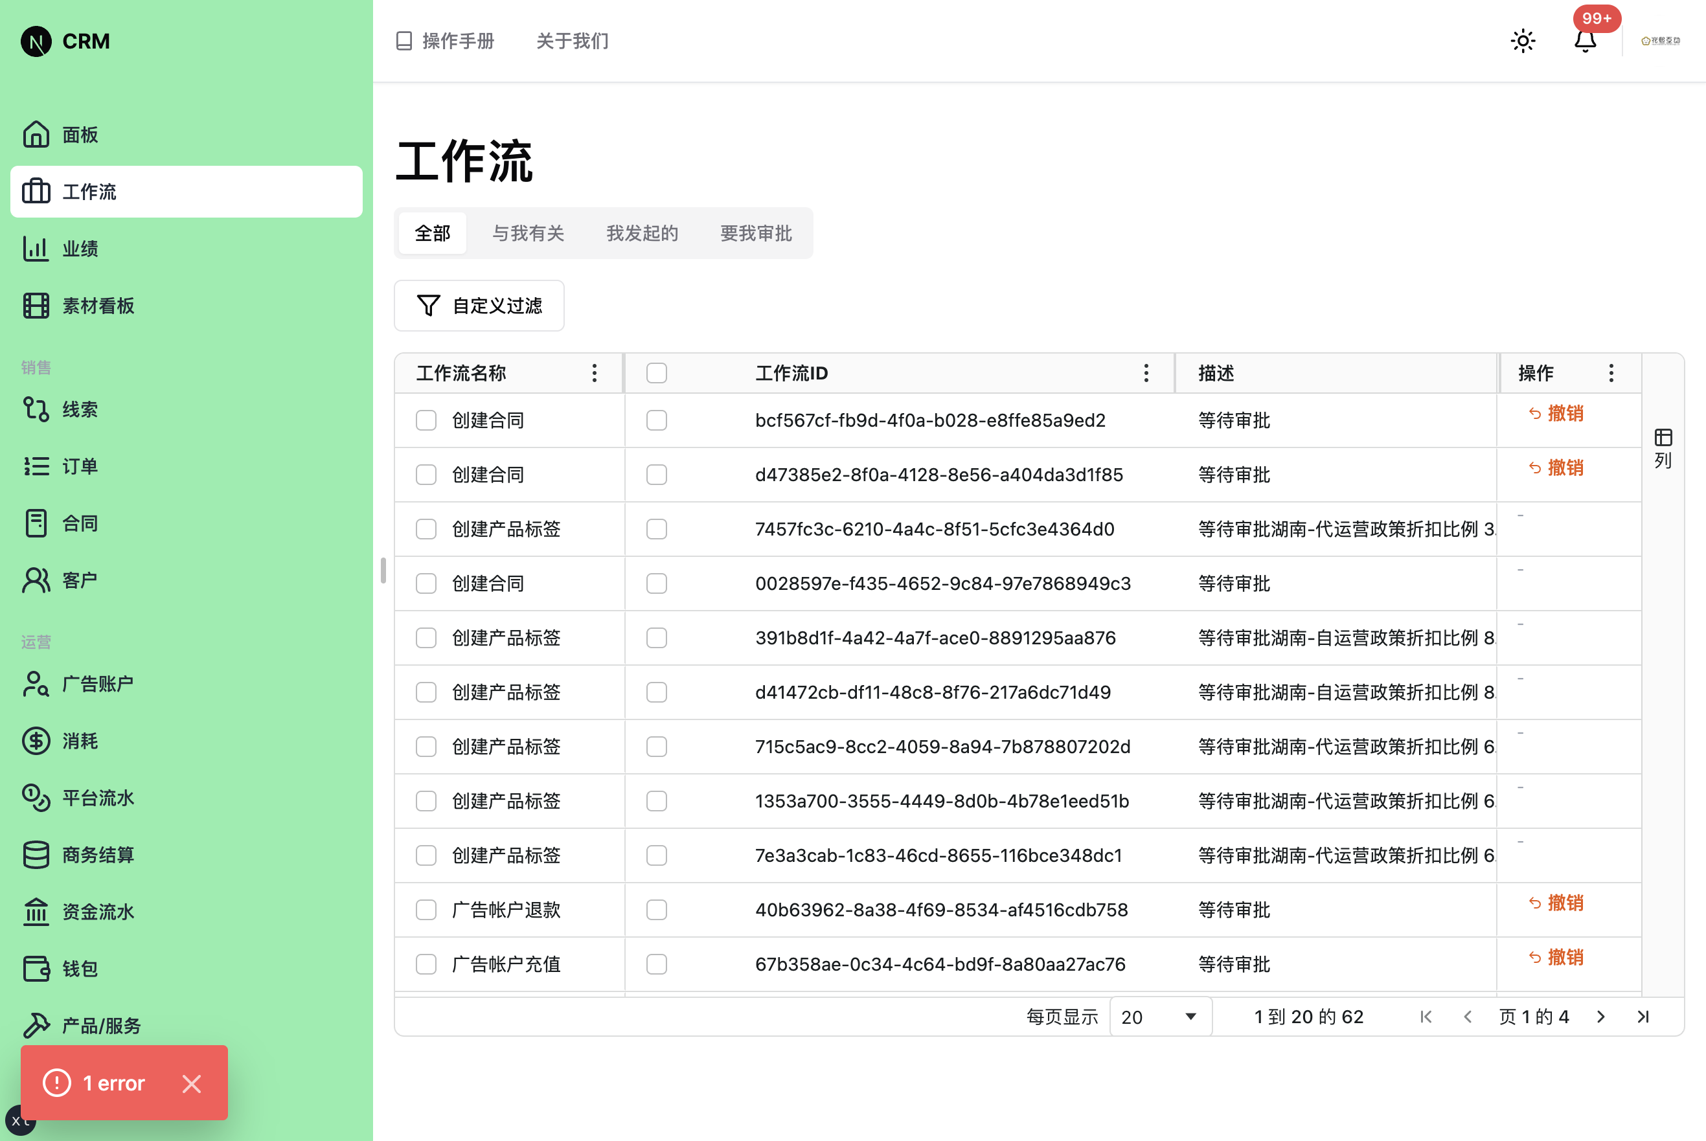This screenshot has width=1706, height=1141.
Task: Open the 工作流名称 column options menu
Action: (x=594, y=372)
